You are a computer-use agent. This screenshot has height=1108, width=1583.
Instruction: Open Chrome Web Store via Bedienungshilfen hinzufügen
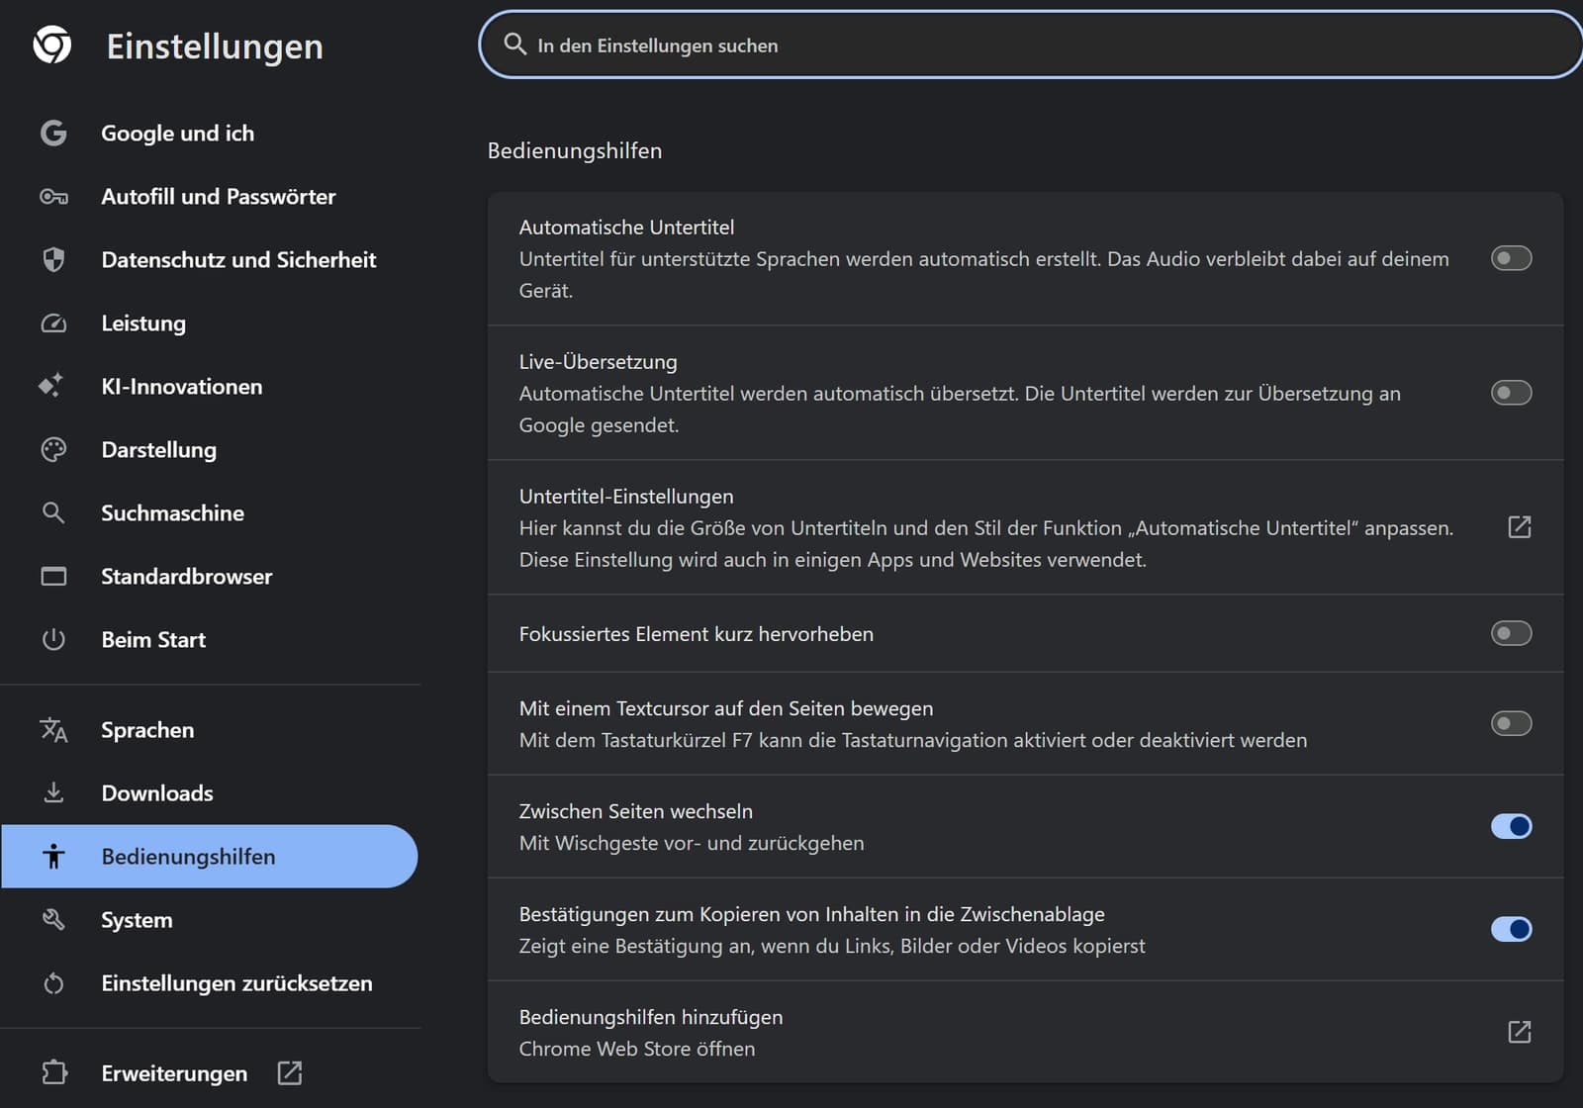pyautogui.click(x=1520, y=1032)
